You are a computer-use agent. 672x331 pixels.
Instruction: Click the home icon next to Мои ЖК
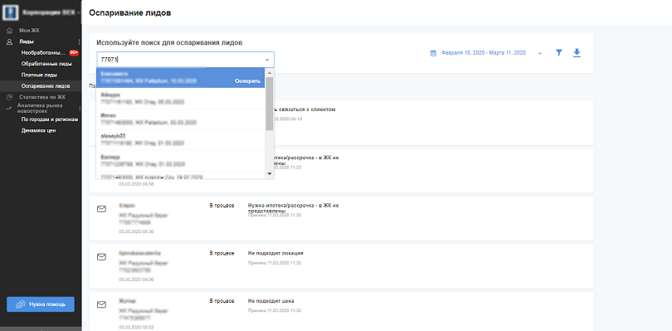pos(9,31)
